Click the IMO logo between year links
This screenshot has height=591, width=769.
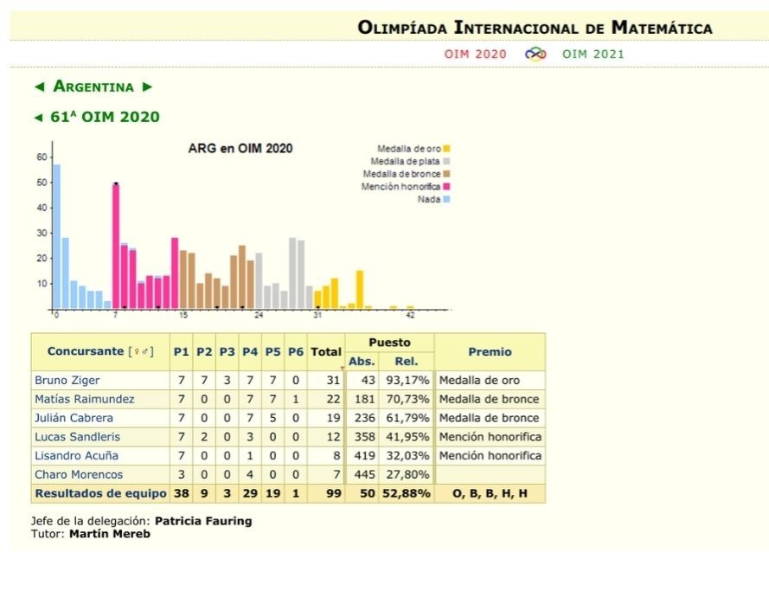[535, 54]
